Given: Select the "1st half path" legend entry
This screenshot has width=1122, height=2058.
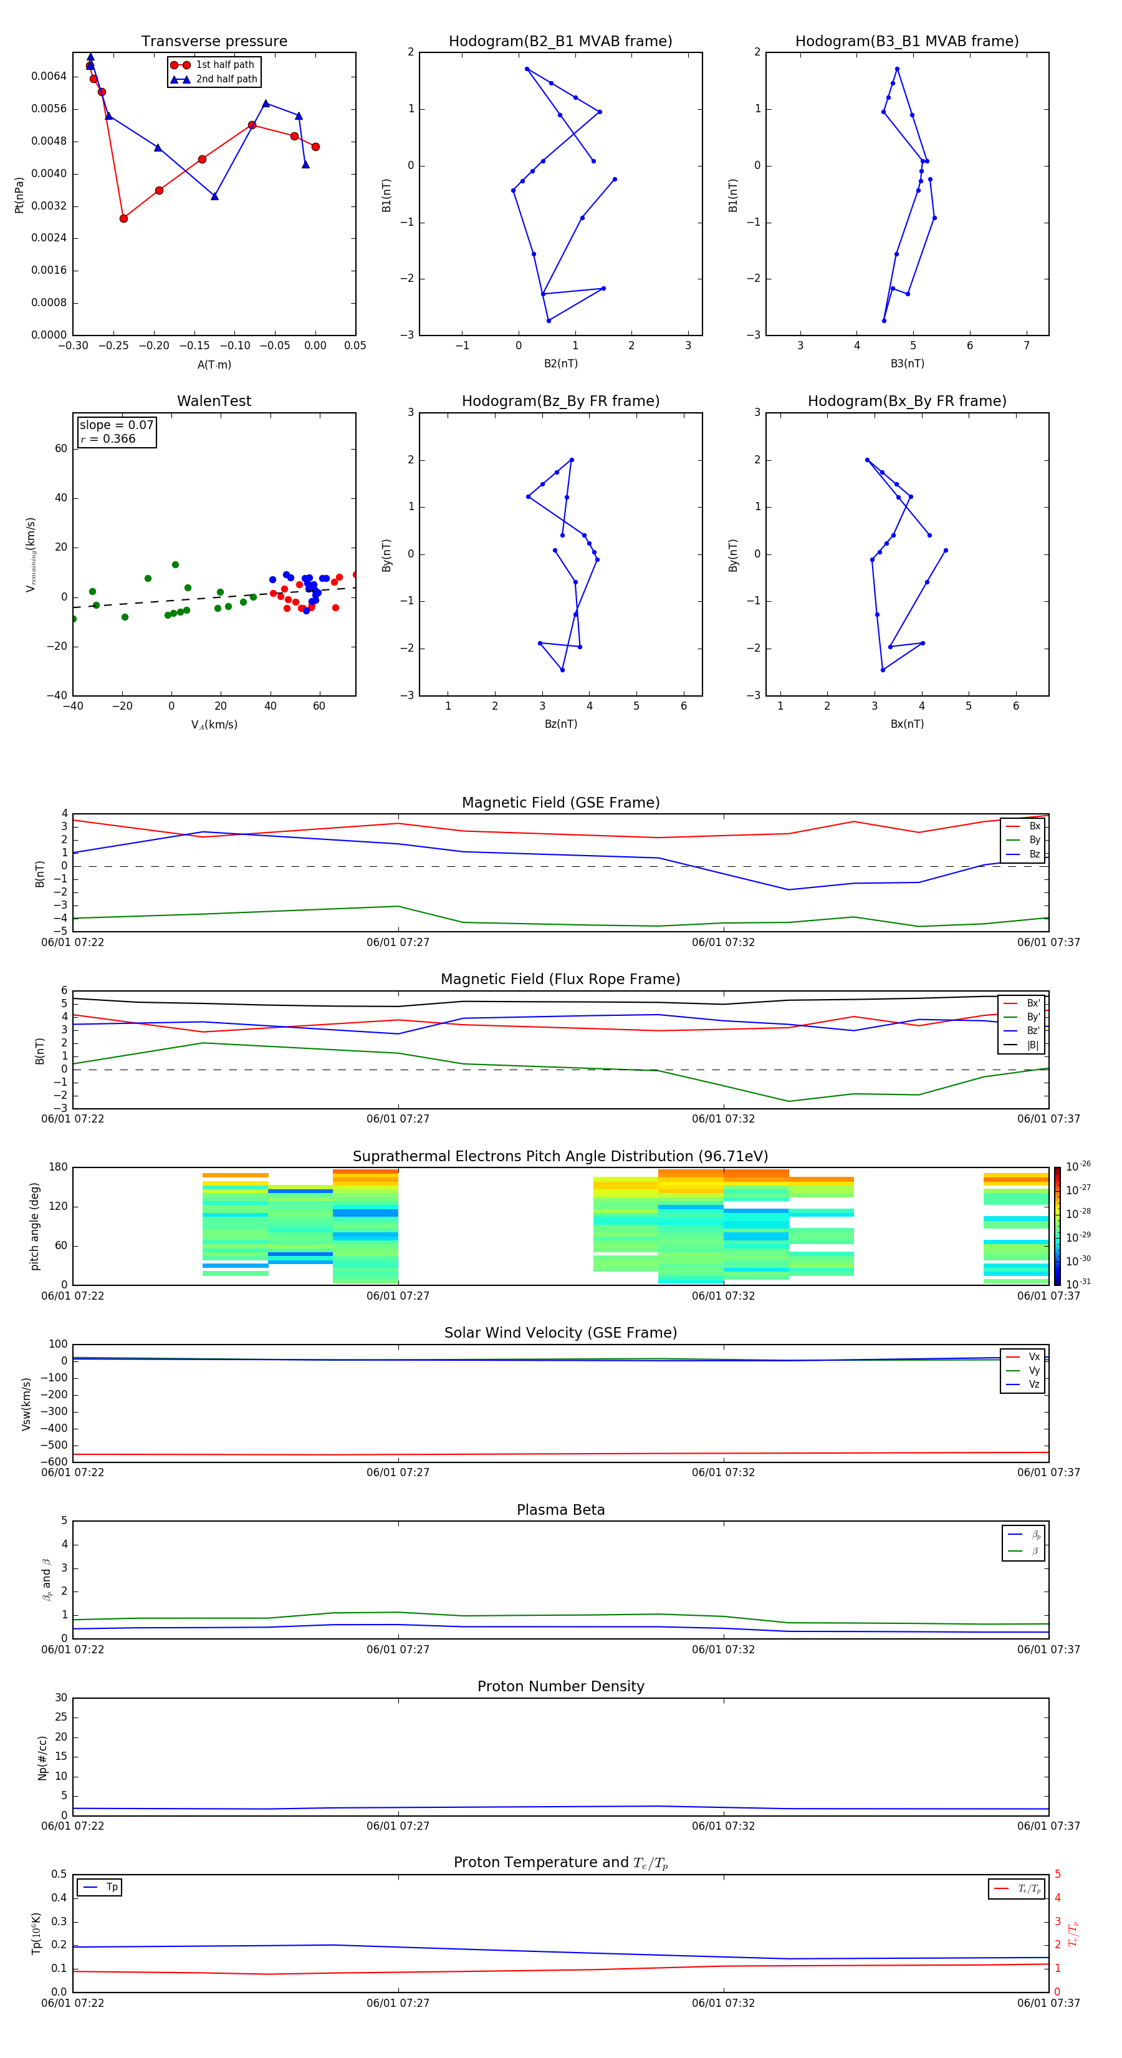Looking at the screenshot, I should tap(213, 65).
